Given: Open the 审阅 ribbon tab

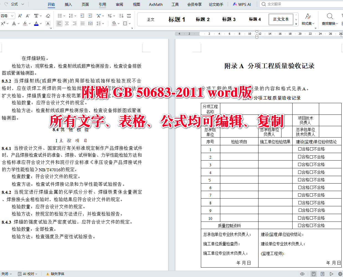Looking at the screenshot, I should (x=119, y=4).
